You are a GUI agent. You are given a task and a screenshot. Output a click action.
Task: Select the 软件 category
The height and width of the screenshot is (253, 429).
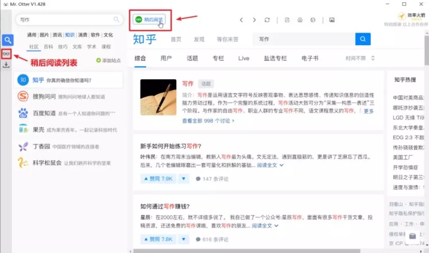[x=95, y=35]
